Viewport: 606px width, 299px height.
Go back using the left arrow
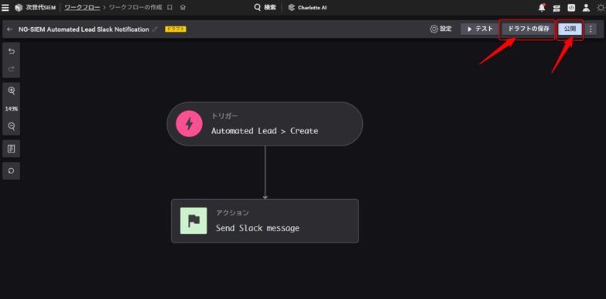(x=10, y=29)
